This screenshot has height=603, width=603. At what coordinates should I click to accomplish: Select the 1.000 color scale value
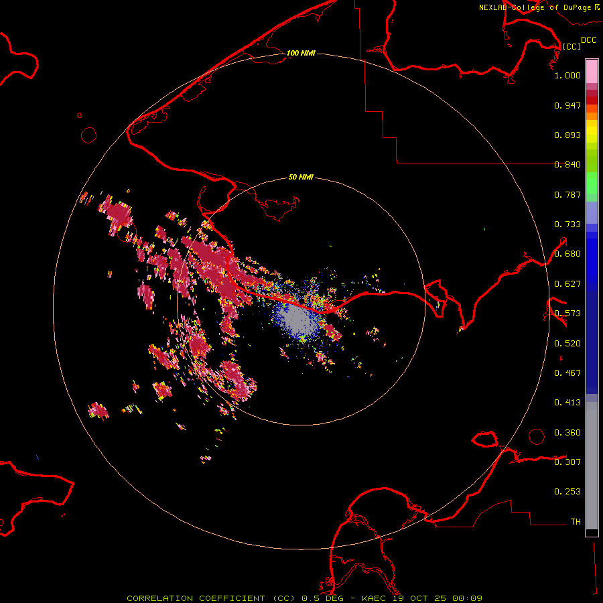click(567, 75)
